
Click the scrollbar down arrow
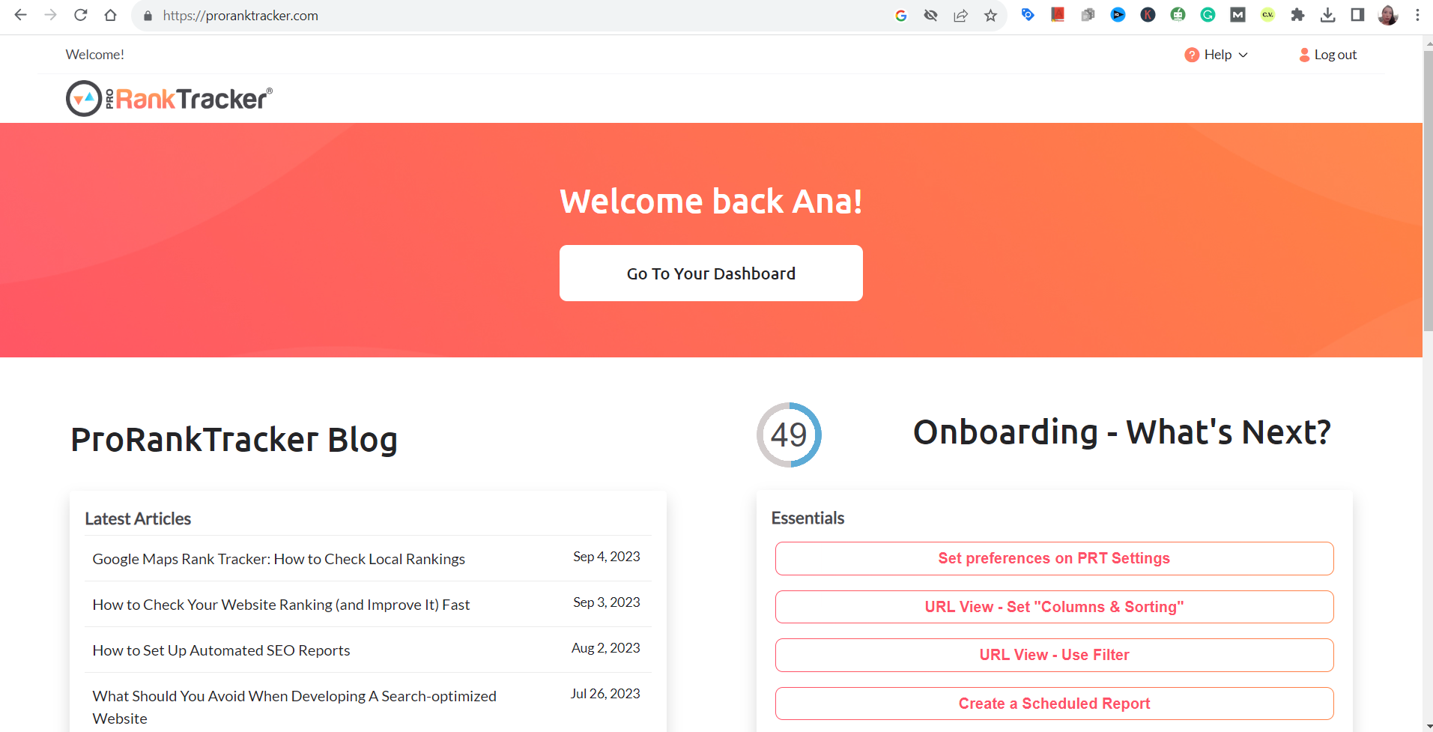1428,725
